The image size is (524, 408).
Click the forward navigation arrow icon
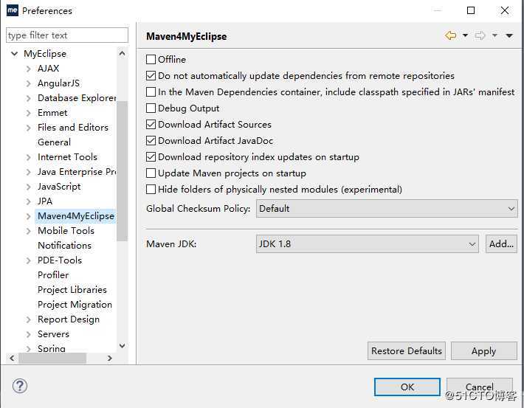tap(480, 35)
